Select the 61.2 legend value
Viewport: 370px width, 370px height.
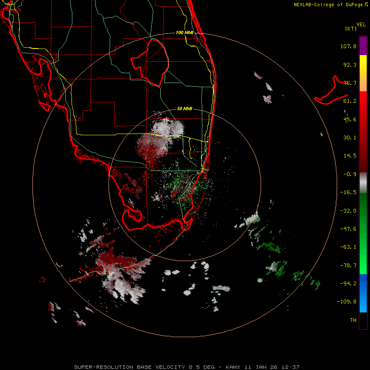pos(350,101)
